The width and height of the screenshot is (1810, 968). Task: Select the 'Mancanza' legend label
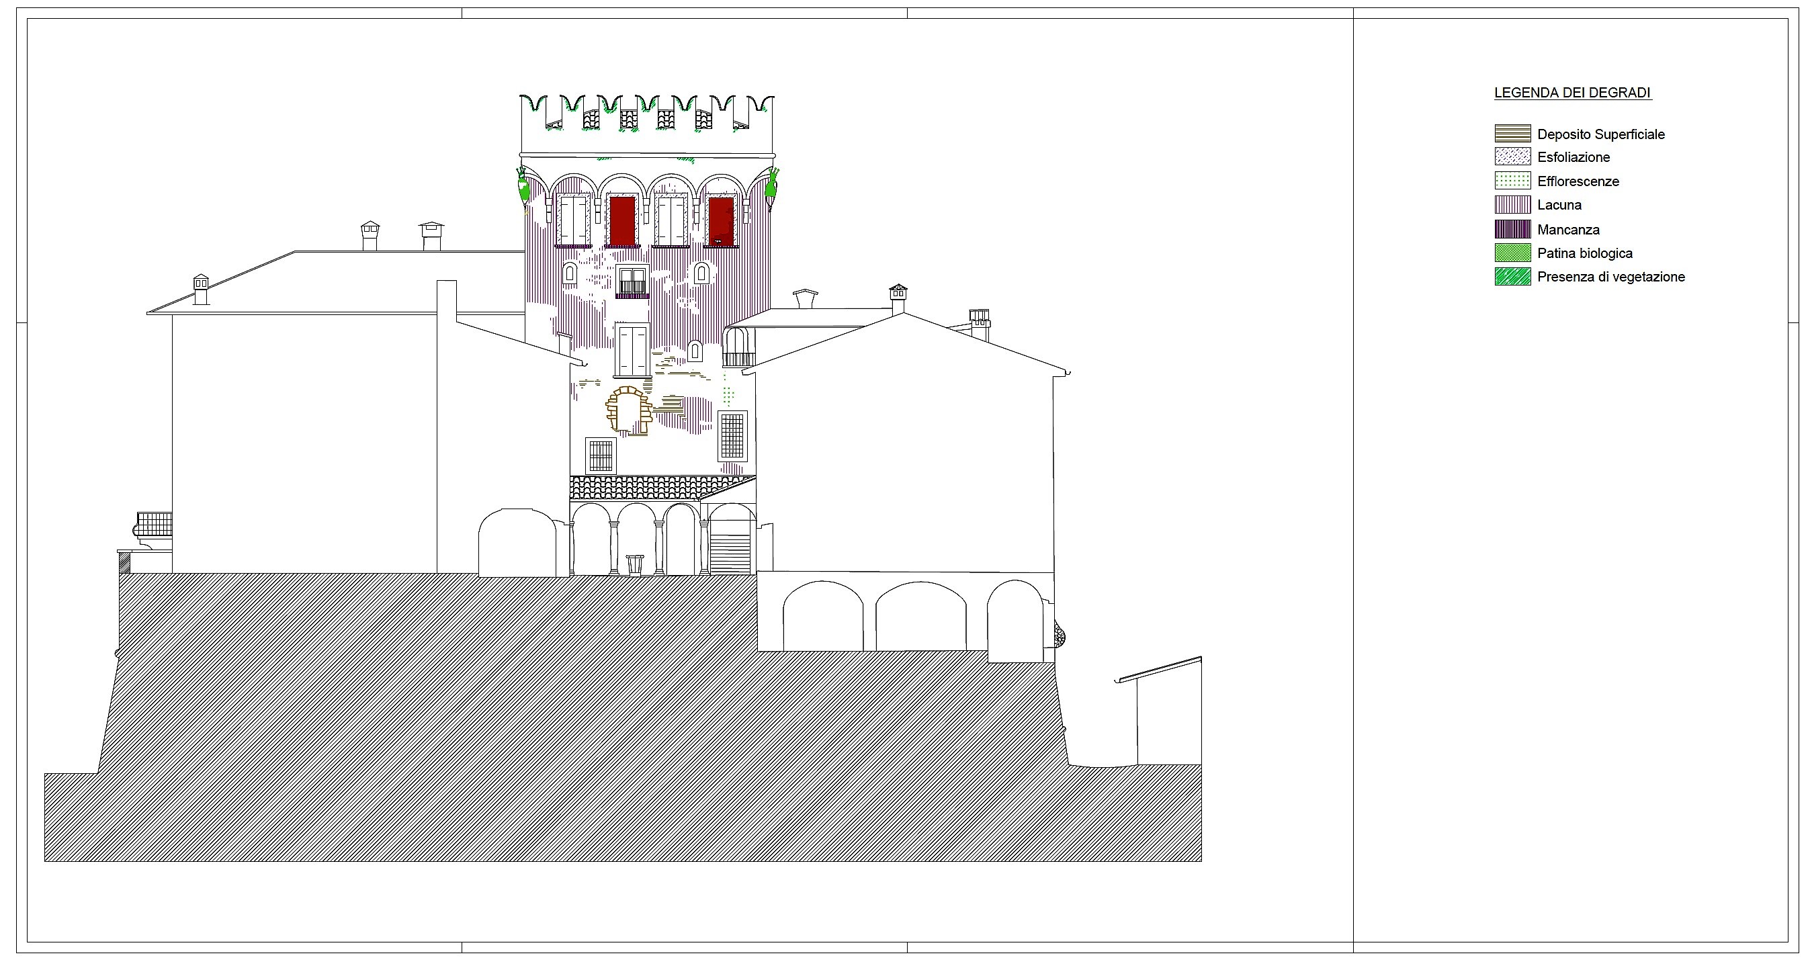click(x=1568, y=230)
